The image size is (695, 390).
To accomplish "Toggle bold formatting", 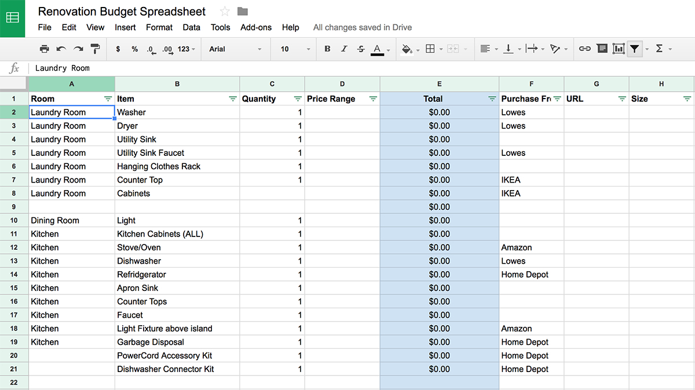I will [x=327, y=49].
